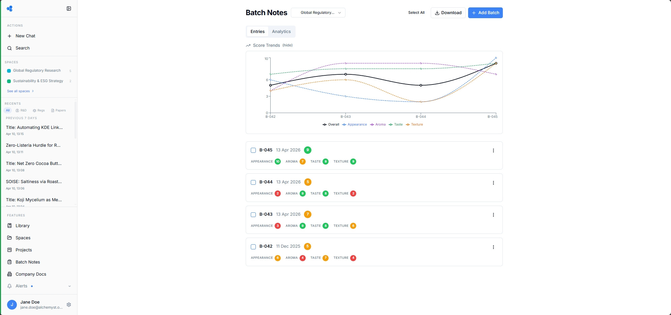Toggle Appearance series in the chart legend
Screen dimensions: 671x315
click(354, 124)
